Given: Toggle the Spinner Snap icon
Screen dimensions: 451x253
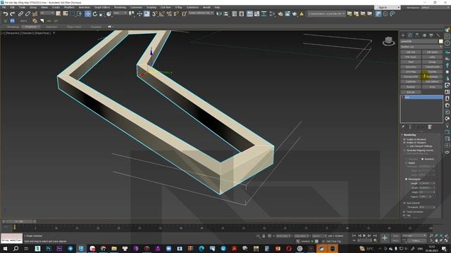Looking at the screenshot, I should 176,14.
